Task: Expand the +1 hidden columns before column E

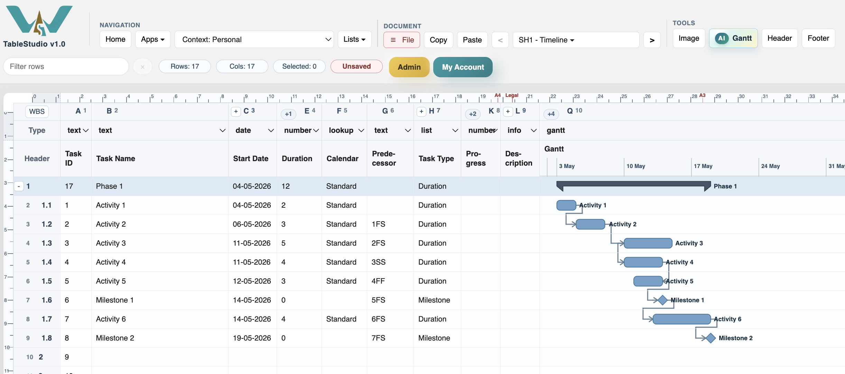Action: click(288, 114)
